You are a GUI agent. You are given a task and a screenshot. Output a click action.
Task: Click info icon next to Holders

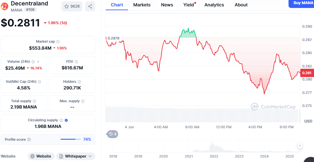[79, 82]
